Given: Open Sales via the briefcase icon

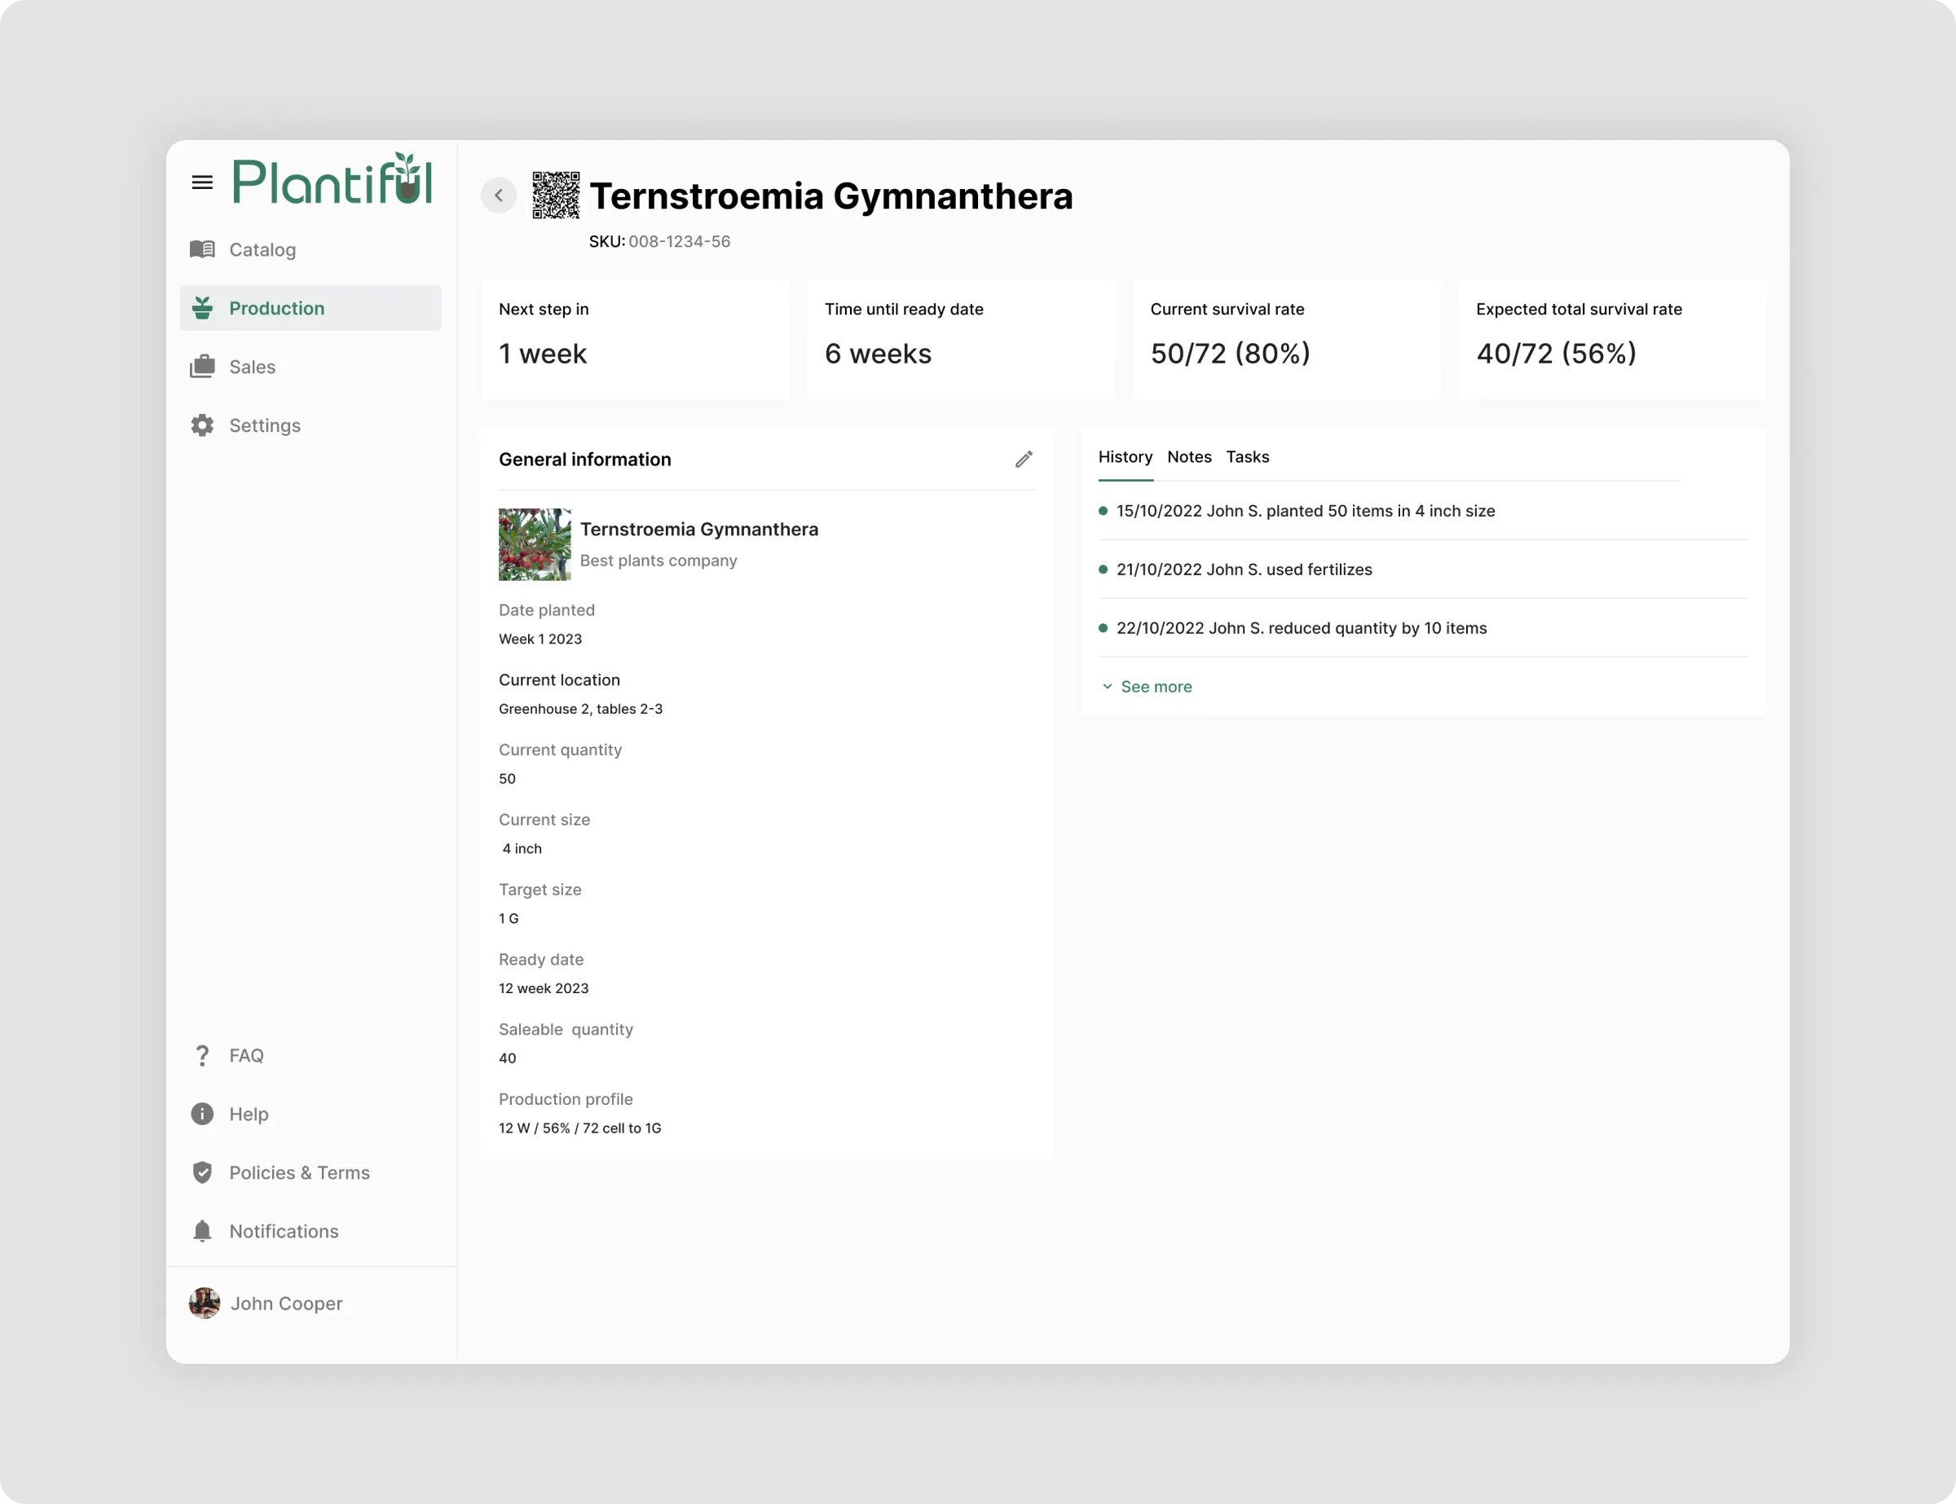Looking at the screenshot, I should pos(202,366).
